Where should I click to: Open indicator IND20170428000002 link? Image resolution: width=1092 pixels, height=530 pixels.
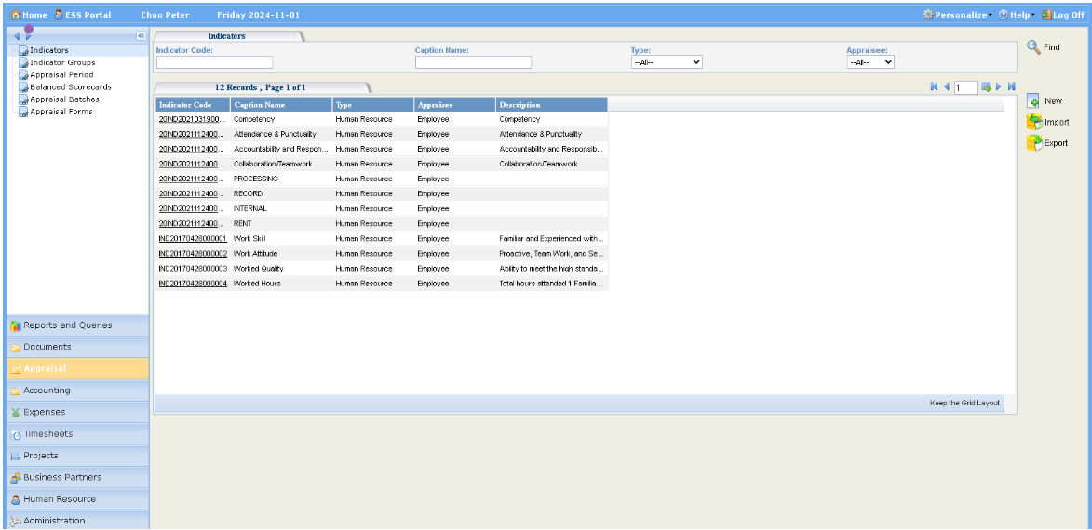click(193, 254)
